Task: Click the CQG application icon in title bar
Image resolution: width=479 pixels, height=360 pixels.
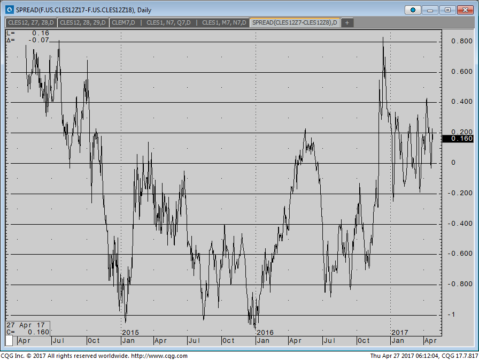Action: 10,10
